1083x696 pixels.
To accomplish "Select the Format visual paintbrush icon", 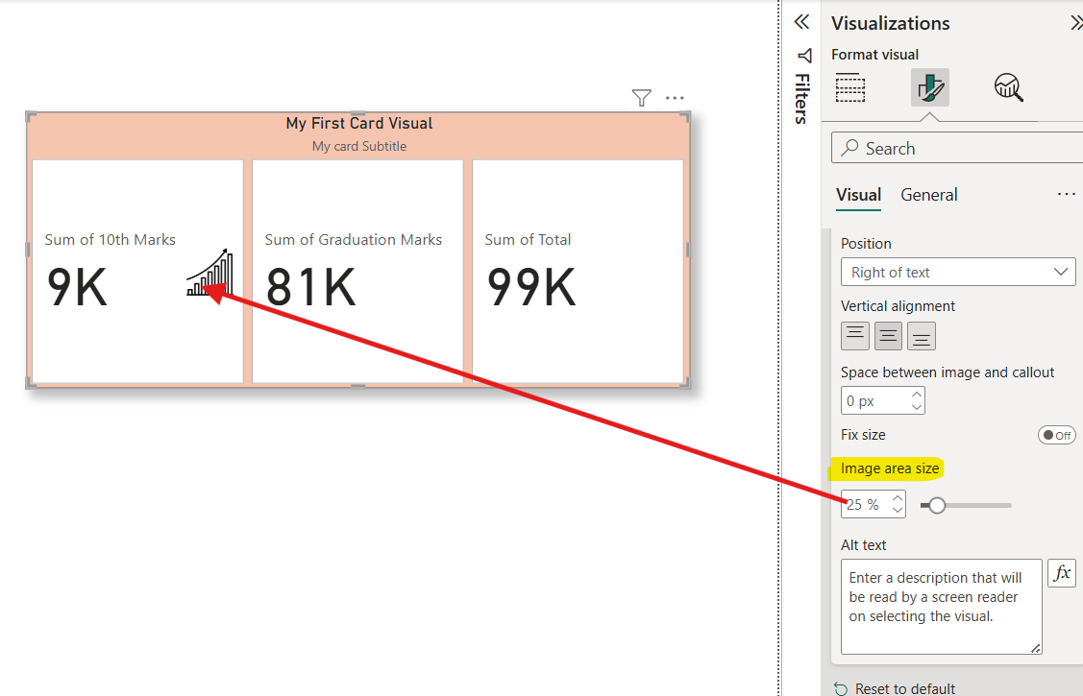I will tap(930, 86).
